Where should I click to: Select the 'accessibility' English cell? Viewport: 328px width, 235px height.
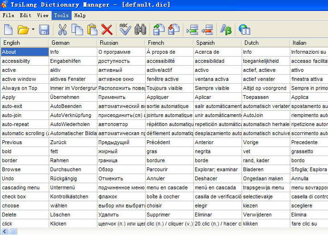pyautogui.click(x=25, y=61)
